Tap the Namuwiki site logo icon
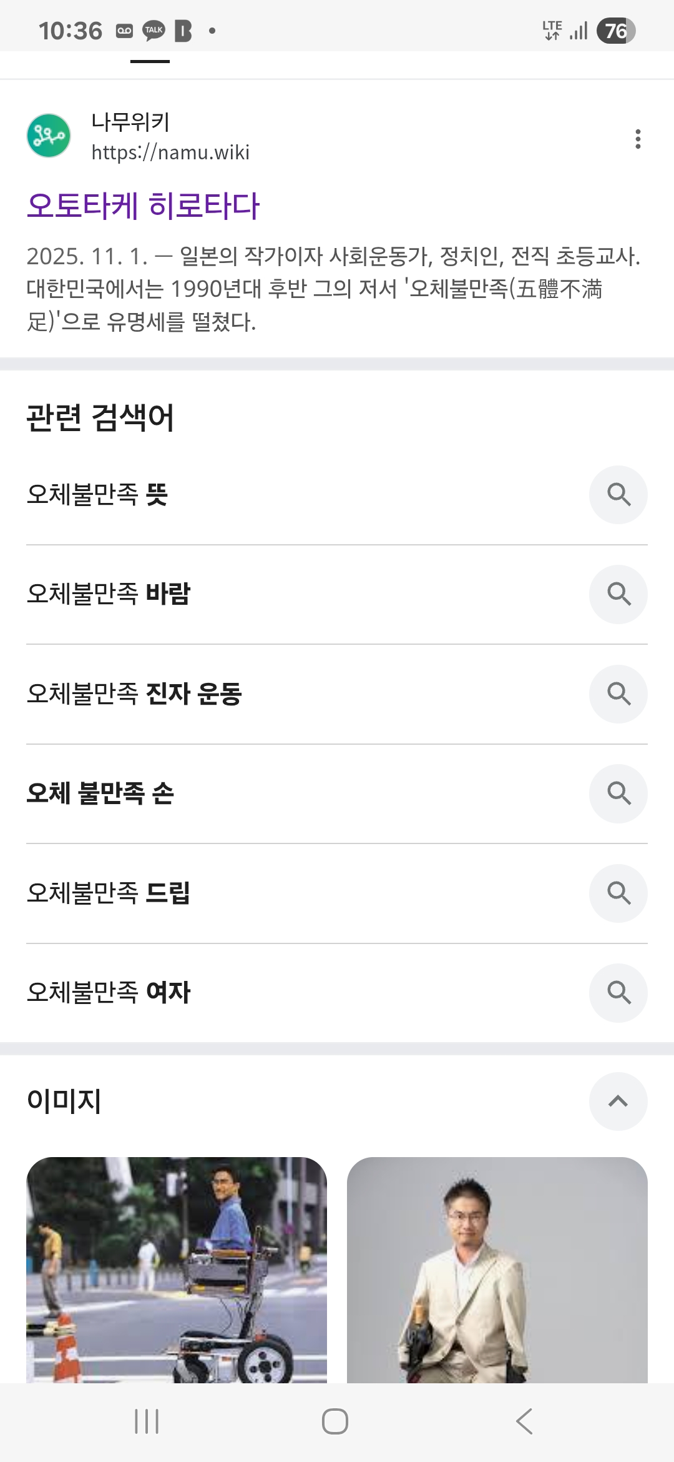674x1462 pixels. tap(49, 136)
